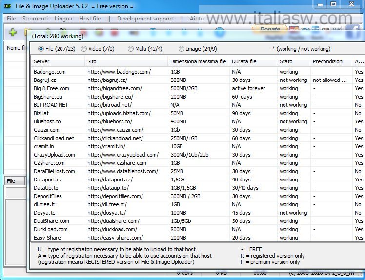Select the Easy-Share server cell

tap(47, 238)
